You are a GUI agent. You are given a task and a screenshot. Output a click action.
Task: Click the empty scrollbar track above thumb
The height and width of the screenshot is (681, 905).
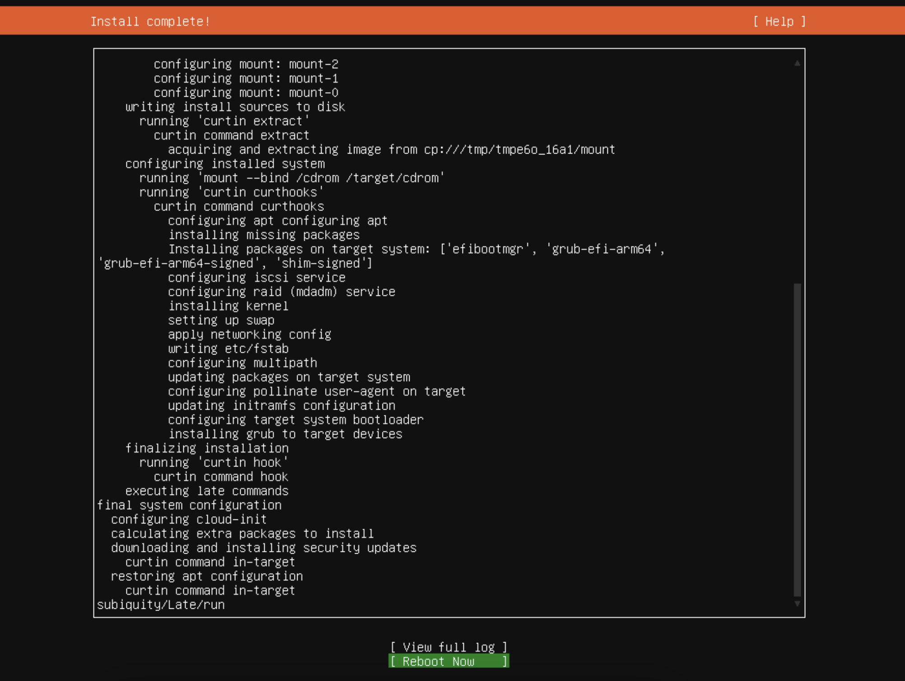797,176
